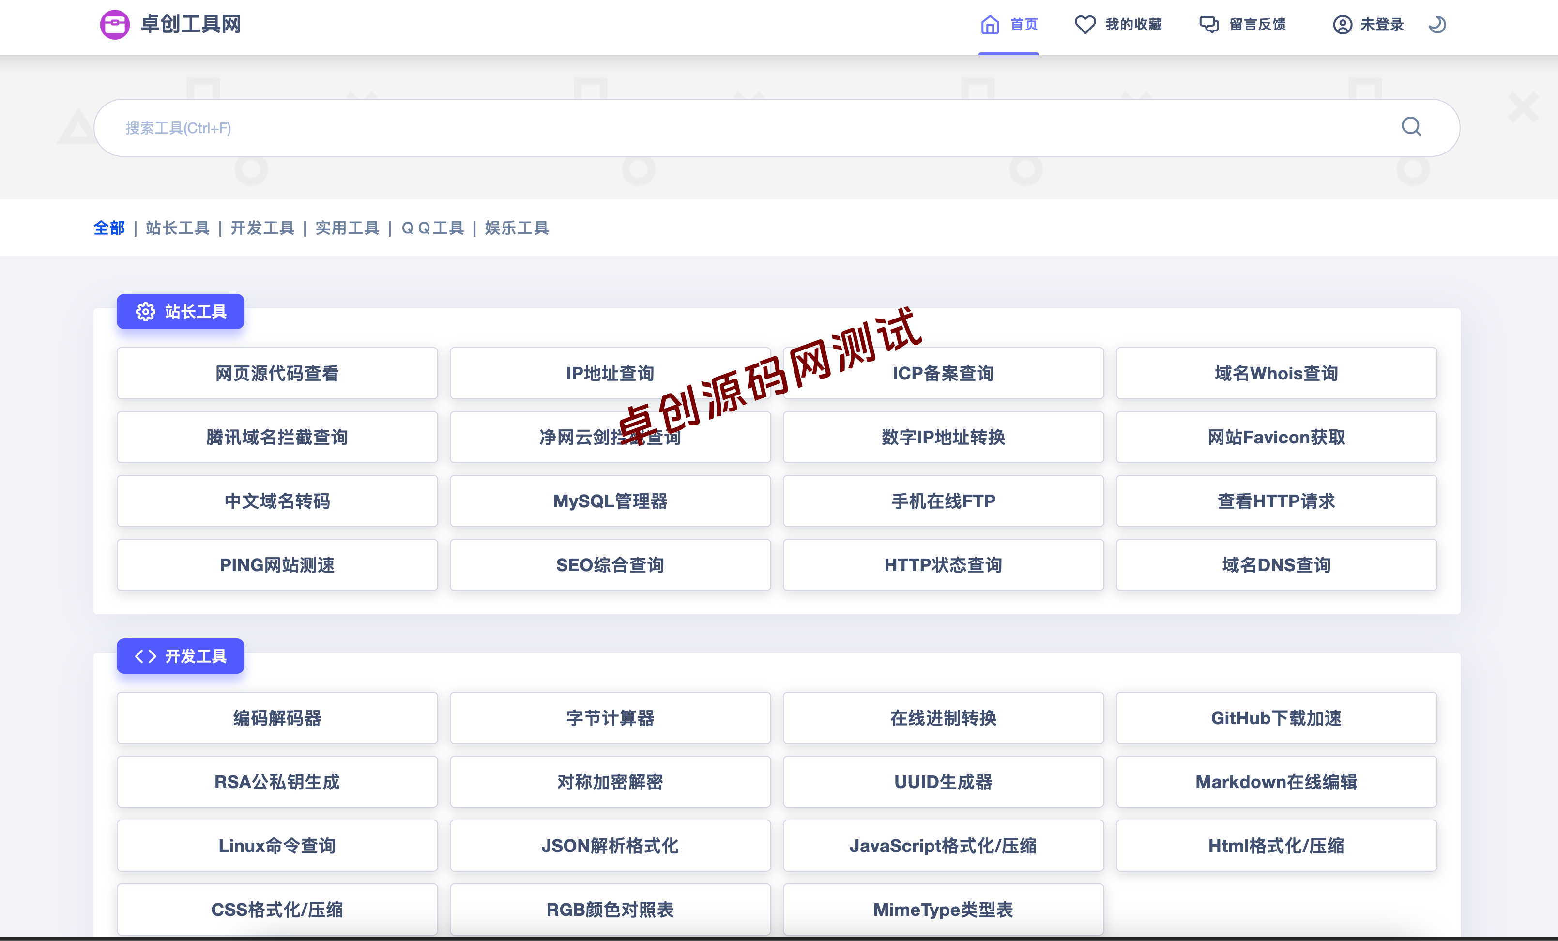1558x941 pixels.
Task: Toggle dark mode with the moon icon
Action: (1437, 25)
